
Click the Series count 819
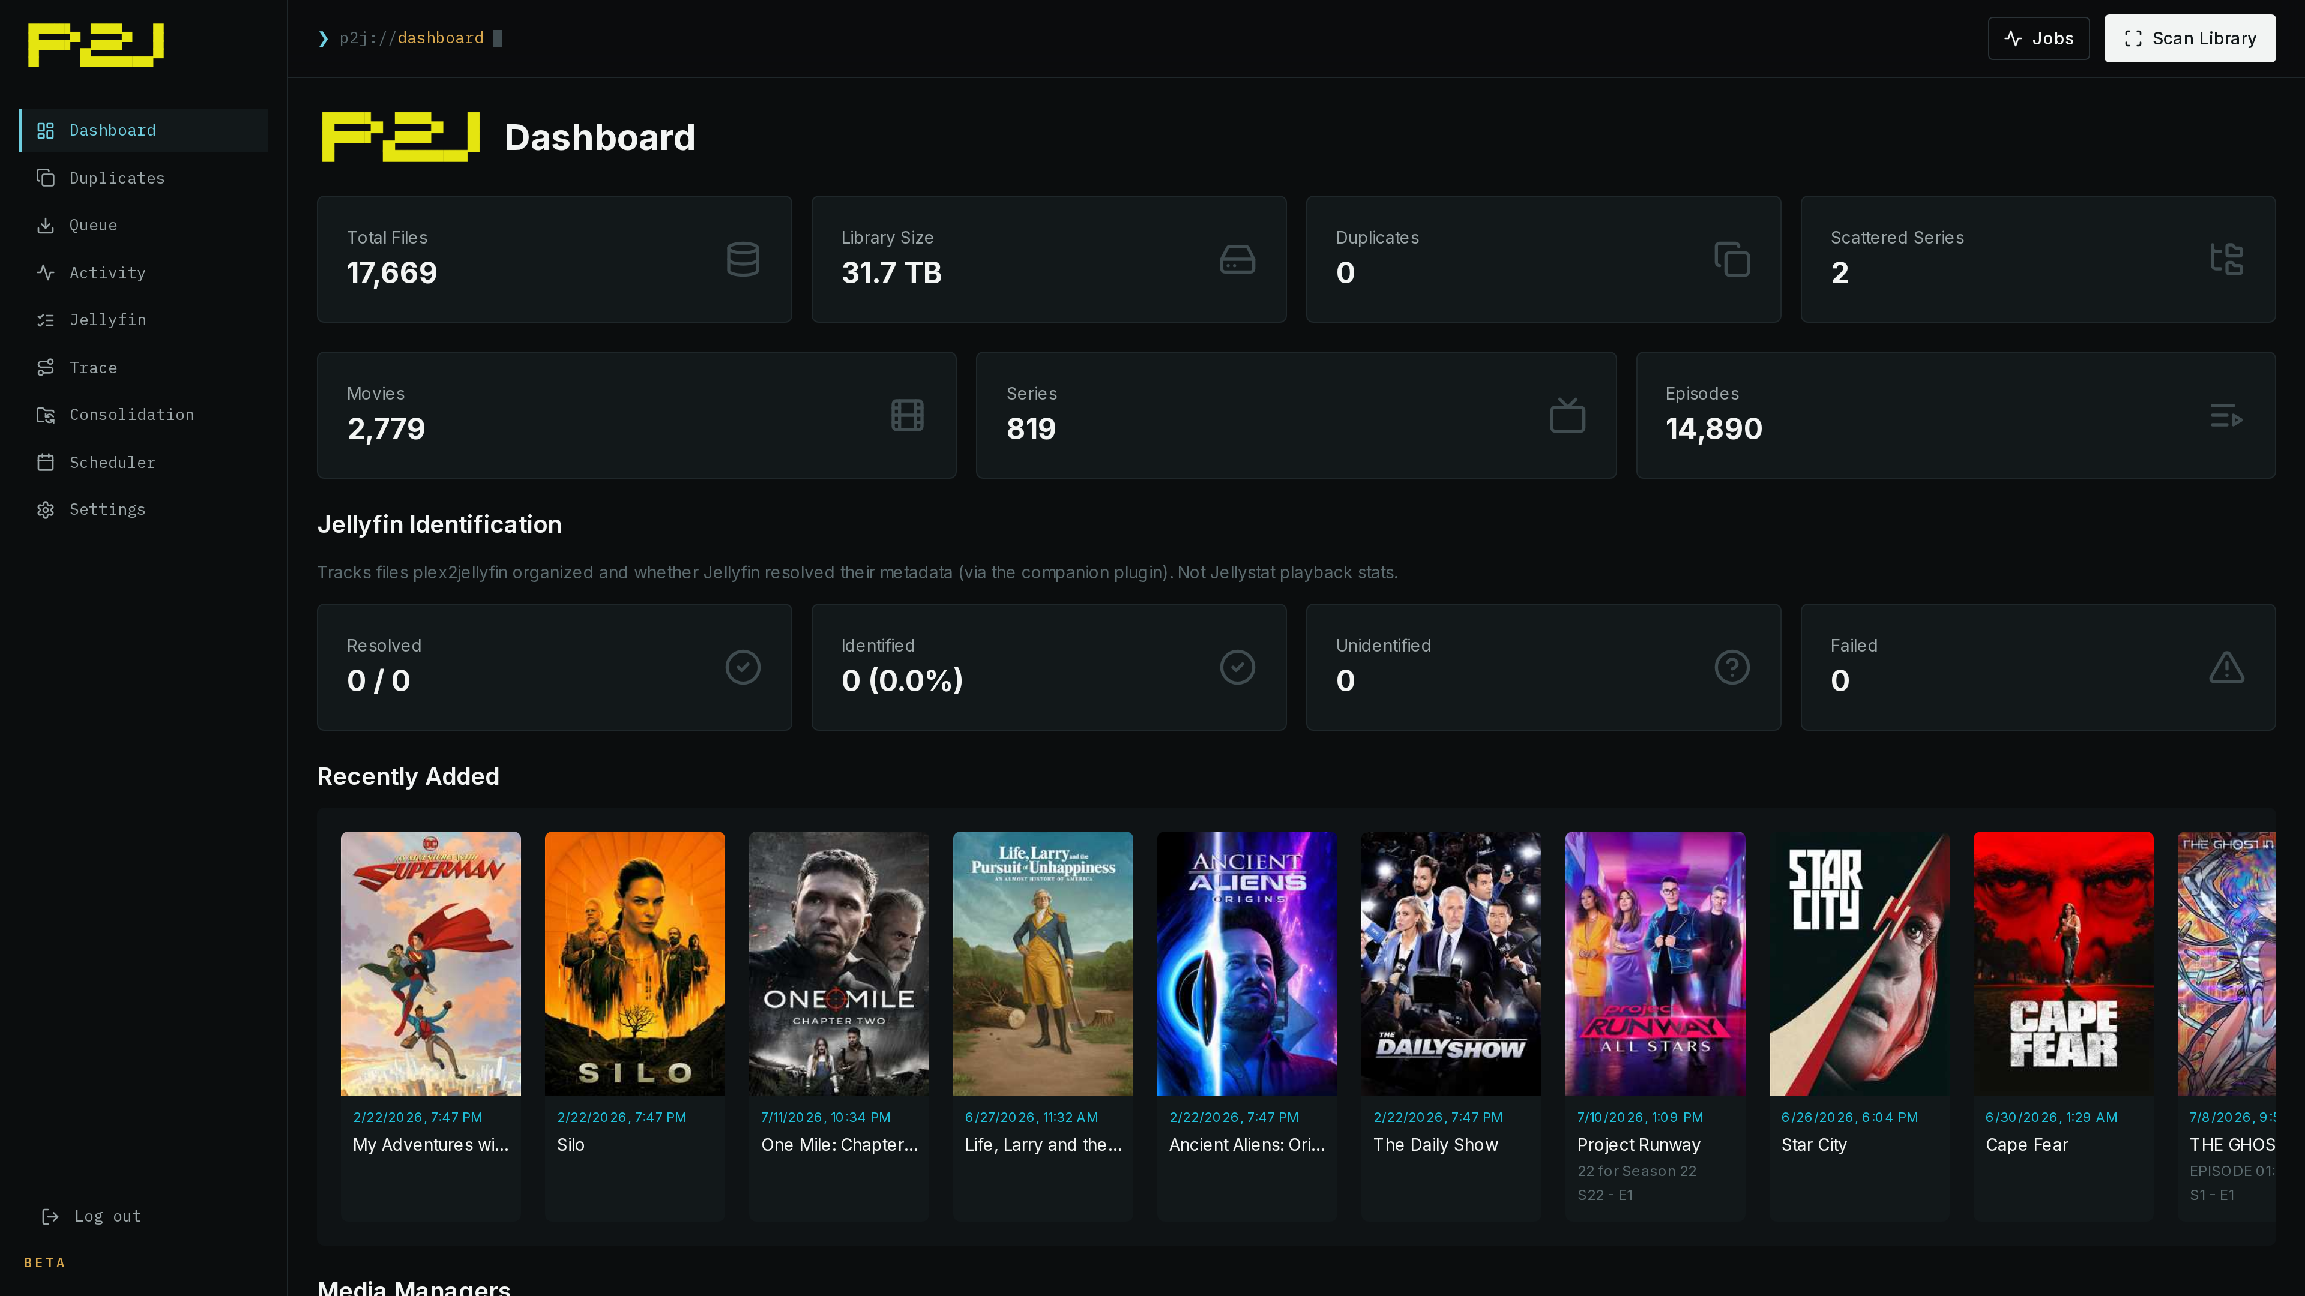(x=1031, y=430)
